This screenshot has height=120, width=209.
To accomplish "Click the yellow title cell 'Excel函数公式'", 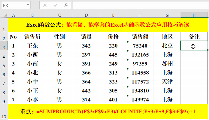I will pyautogui.click(x=108, y=25).
